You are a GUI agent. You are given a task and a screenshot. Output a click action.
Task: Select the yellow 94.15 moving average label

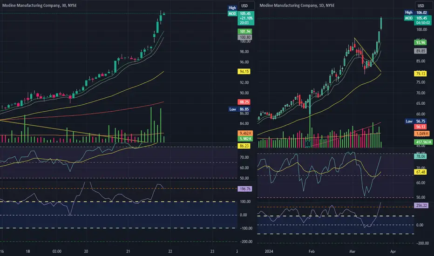pos(244,71)
